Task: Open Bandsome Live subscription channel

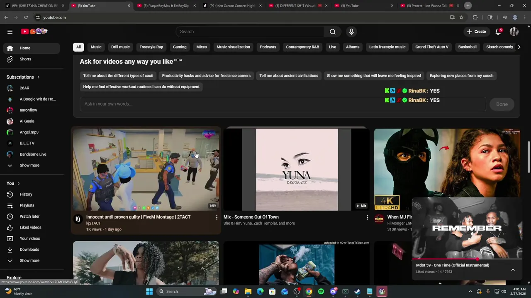Action: click(x=32, y=154)
